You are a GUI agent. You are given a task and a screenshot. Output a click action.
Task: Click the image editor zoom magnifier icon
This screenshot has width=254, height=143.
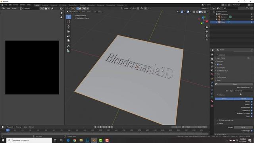pyautogui.click(x=62, y=13)
